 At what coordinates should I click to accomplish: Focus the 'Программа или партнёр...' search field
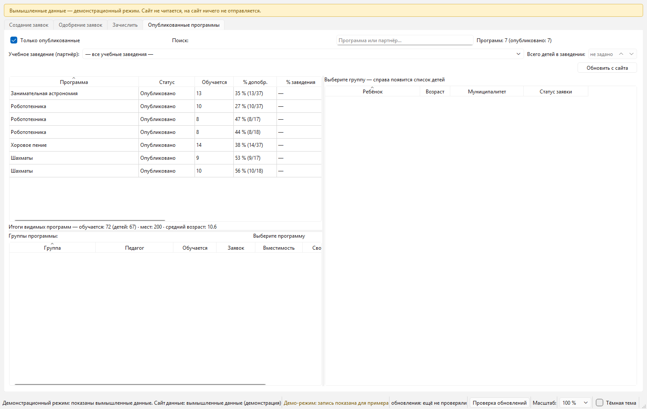(405, 40)
